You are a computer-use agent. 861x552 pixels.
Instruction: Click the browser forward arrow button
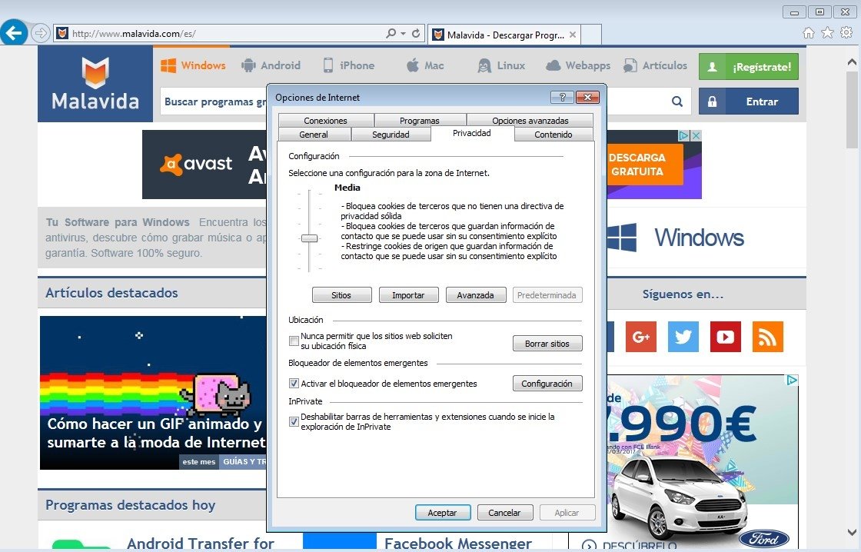click(41, 34)
